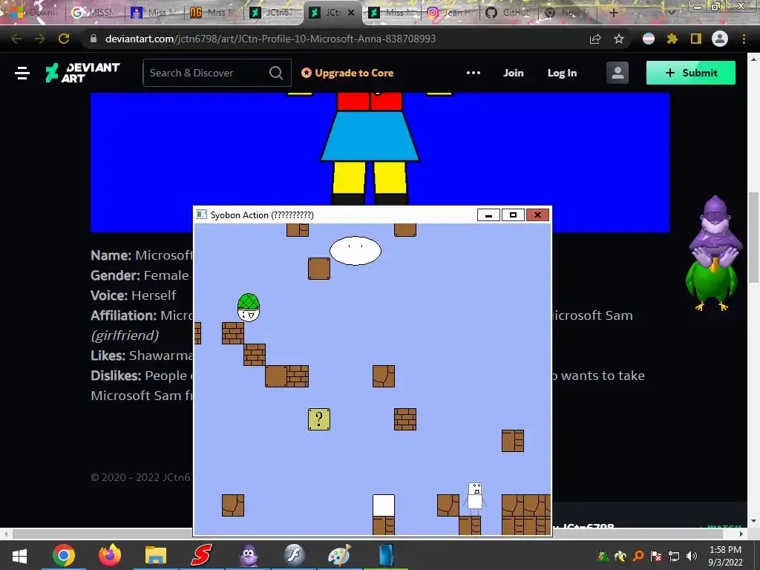The height and width of the screenshot is (570, 760).
Task: Click the horizontal scrollbar right arrow
Action: tap(741, 534)
